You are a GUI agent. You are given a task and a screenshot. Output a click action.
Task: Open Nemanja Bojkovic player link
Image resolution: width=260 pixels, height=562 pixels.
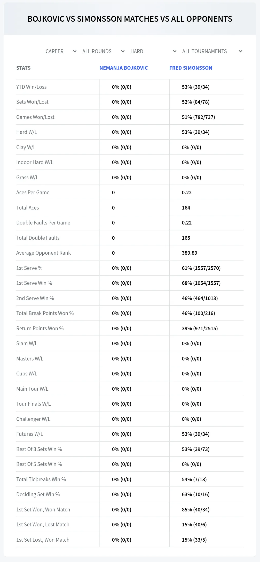[124, 68]
